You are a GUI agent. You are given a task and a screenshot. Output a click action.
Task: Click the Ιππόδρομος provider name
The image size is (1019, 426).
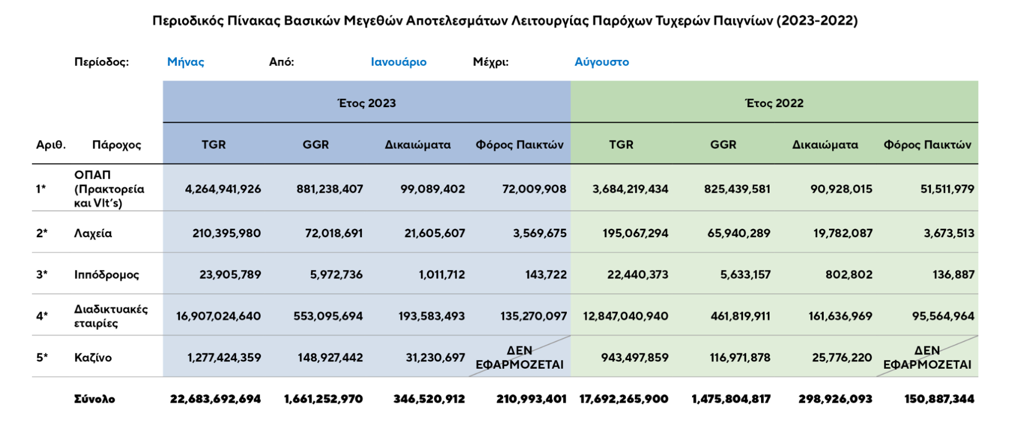click(x=106, y=274)
